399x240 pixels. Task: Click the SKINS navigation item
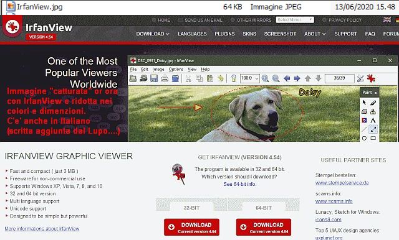249,34
